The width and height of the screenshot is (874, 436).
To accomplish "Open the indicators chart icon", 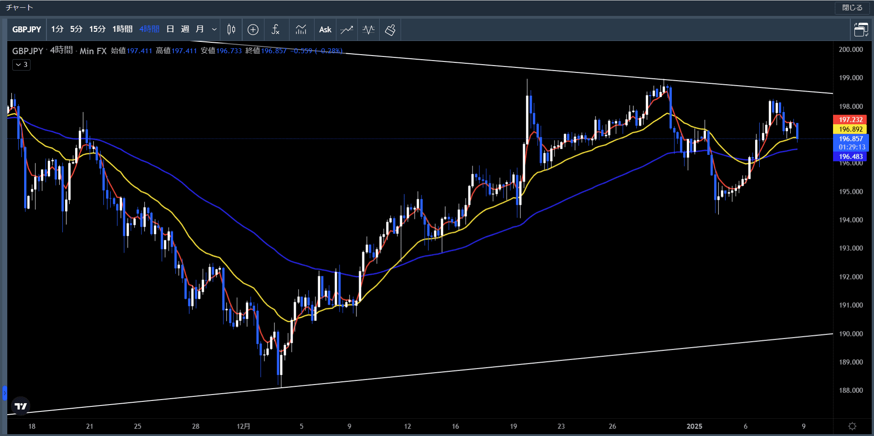I will point(301,30).
